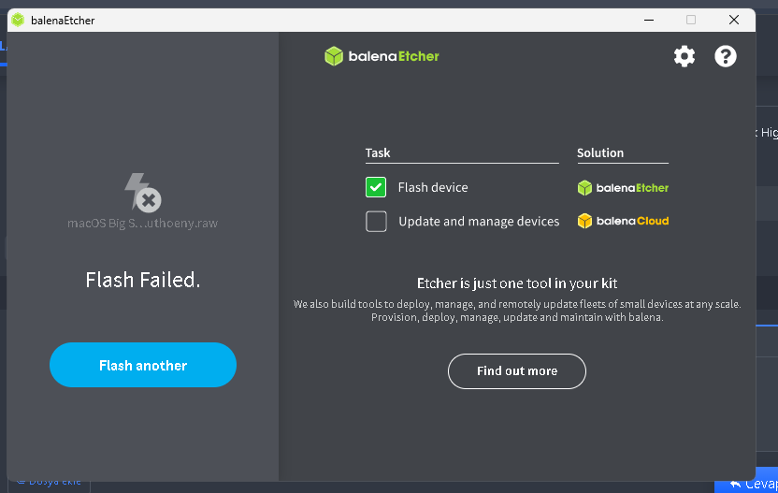
Task: Click the Cevap button behind the window
Action: click(754, 485)
